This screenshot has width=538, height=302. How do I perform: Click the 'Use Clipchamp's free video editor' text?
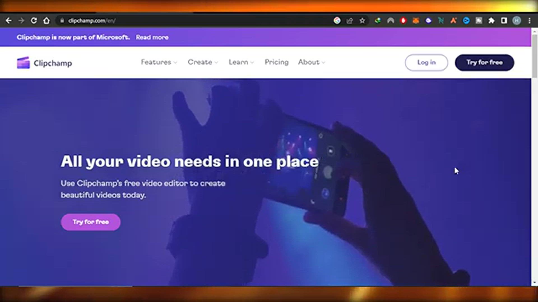(x=143, y=189)
